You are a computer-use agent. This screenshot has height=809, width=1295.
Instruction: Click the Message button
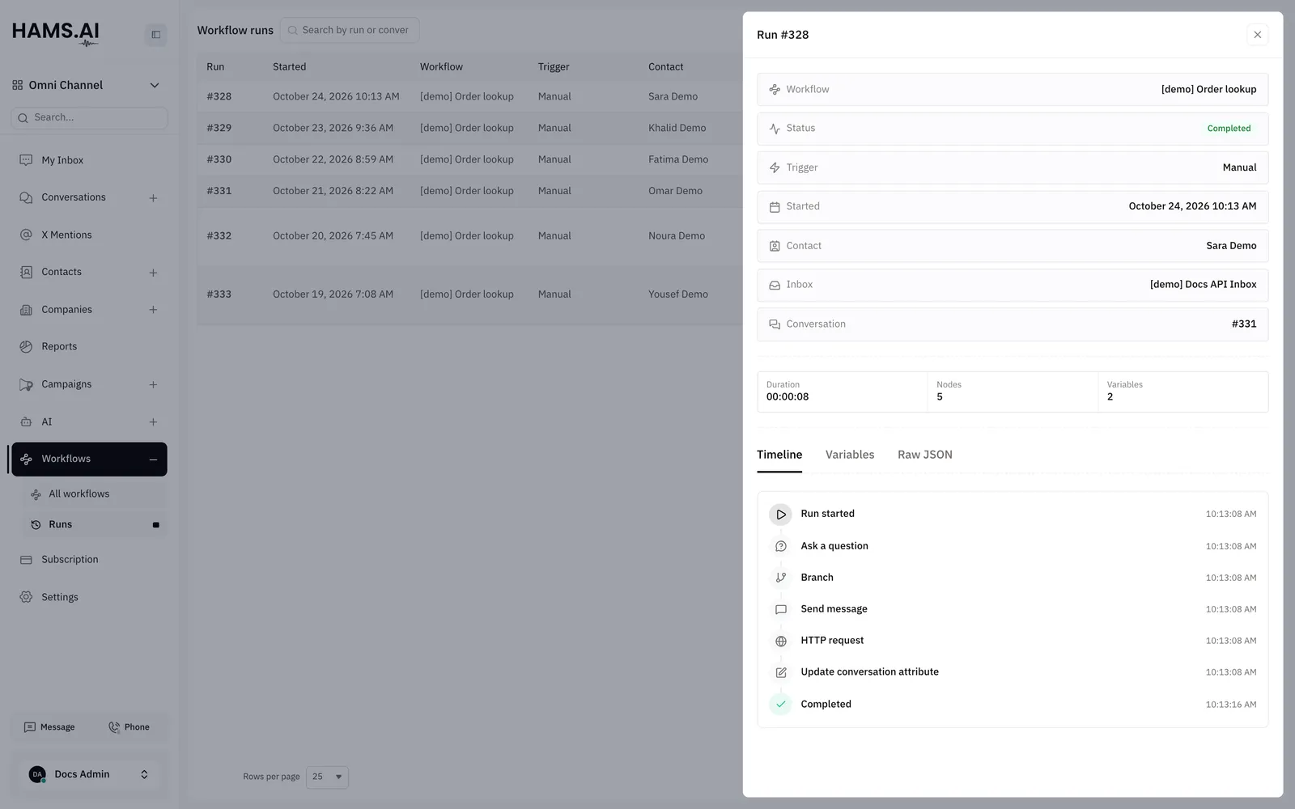click(x=49, y=727)
